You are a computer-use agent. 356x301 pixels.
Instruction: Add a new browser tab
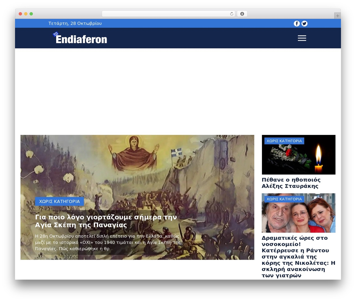click(x=337, y=16)
